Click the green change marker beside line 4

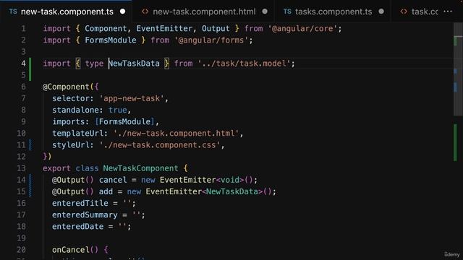click(30, 69)
